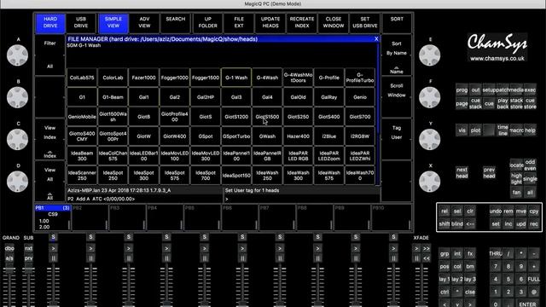
Task: Open the patch window button
Action: [502, 90]
